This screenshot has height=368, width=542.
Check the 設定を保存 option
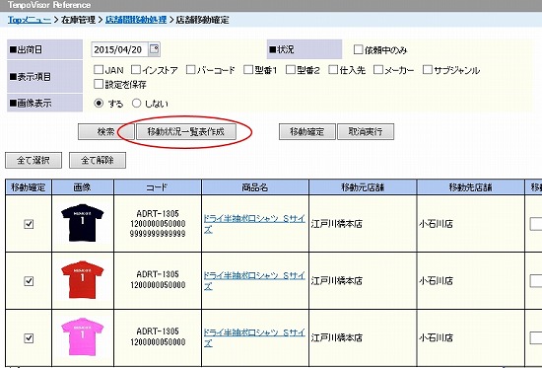(x=99, y=84)
